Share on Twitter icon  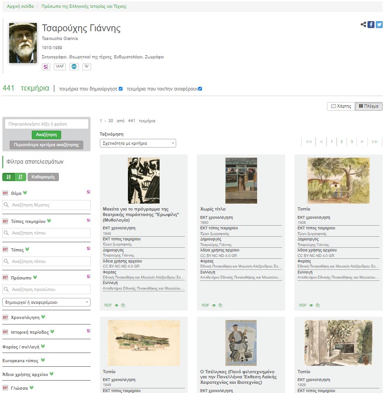click(379, 24)
